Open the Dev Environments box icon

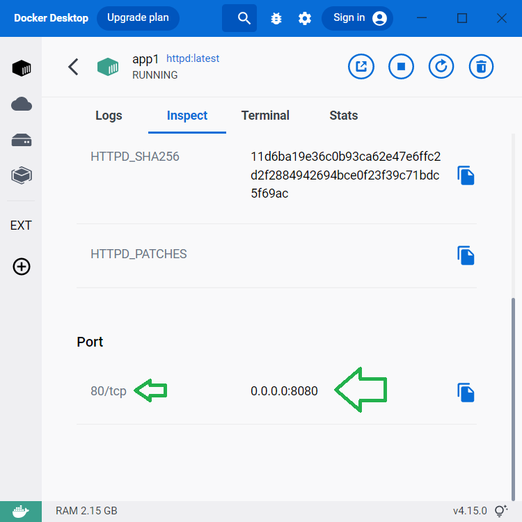click(x=22, y=175)
